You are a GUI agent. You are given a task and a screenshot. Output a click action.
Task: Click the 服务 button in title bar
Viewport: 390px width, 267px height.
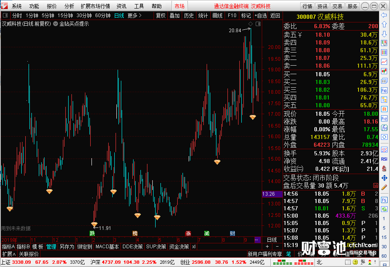click(x=352, y=6)
